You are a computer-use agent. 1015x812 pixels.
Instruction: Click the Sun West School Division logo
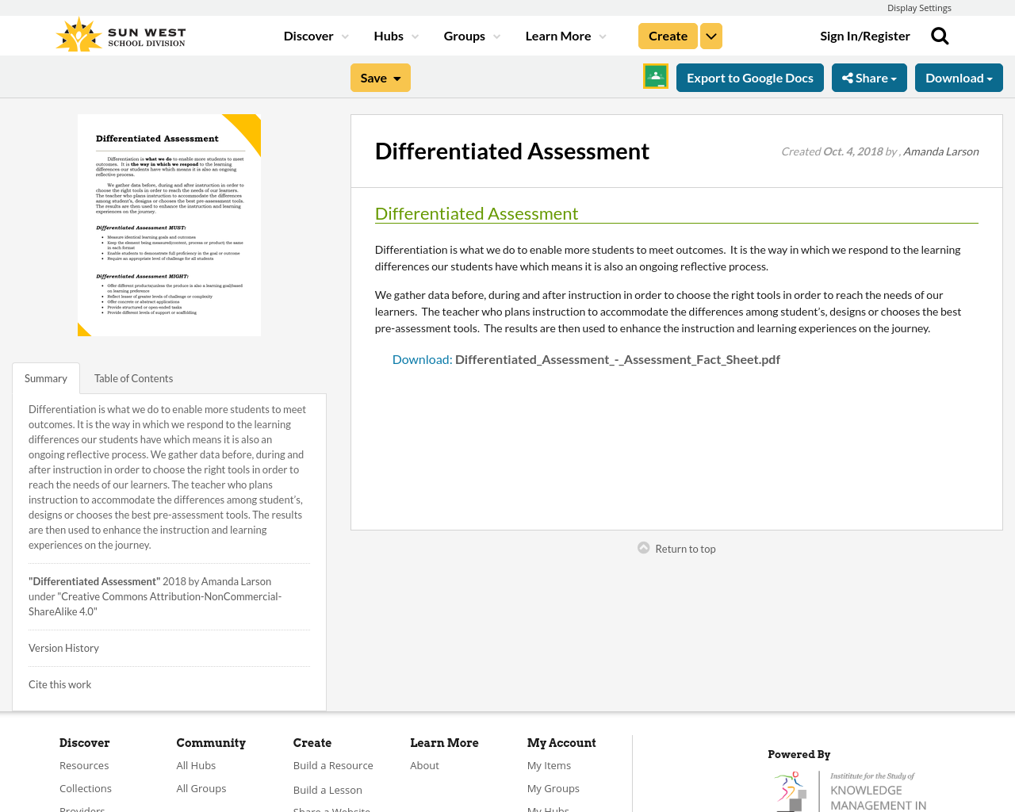[x=119, y=33]
